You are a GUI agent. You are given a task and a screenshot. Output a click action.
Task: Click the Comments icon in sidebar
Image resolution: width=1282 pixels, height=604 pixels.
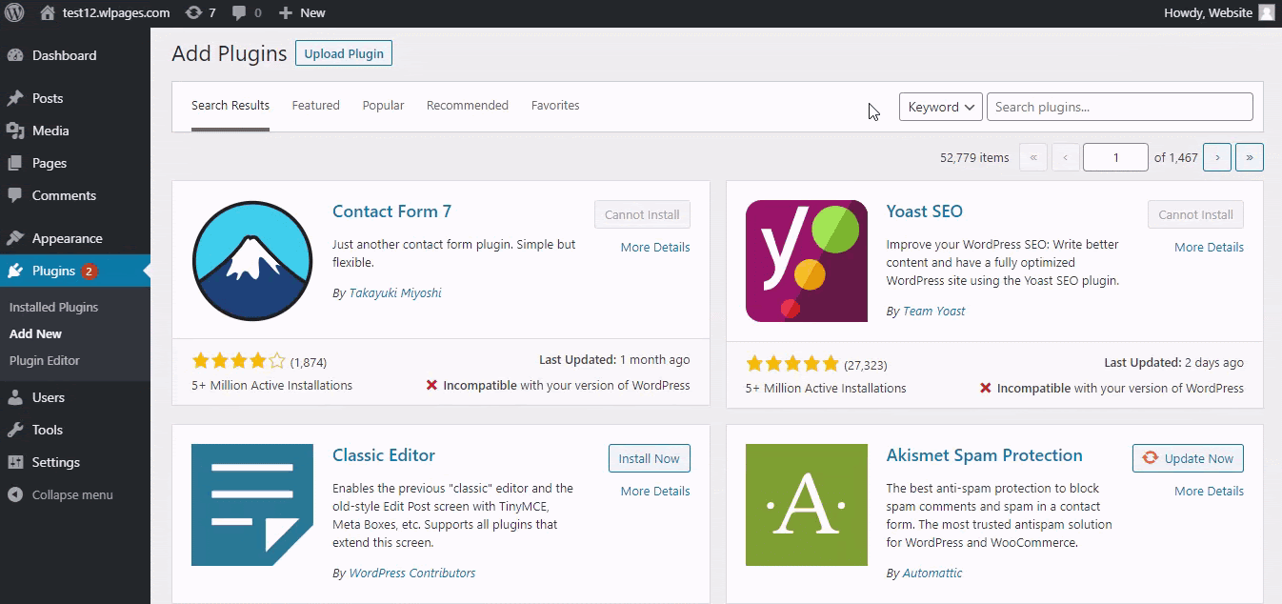pyautogui.click(x=15, y=195)
